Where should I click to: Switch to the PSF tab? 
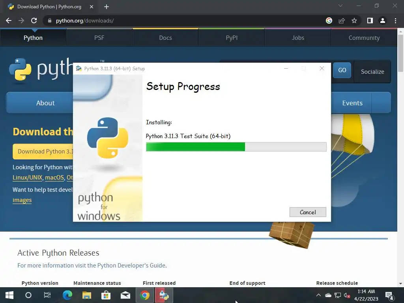click(x=99, y=37)
